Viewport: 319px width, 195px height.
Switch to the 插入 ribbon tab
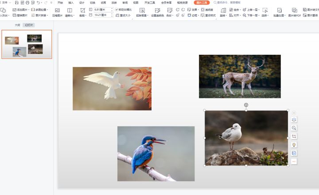point(71,3)
